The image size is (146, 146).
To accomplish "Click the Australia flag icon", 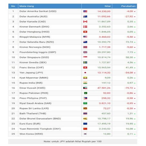I will click(x=85, y=16).
